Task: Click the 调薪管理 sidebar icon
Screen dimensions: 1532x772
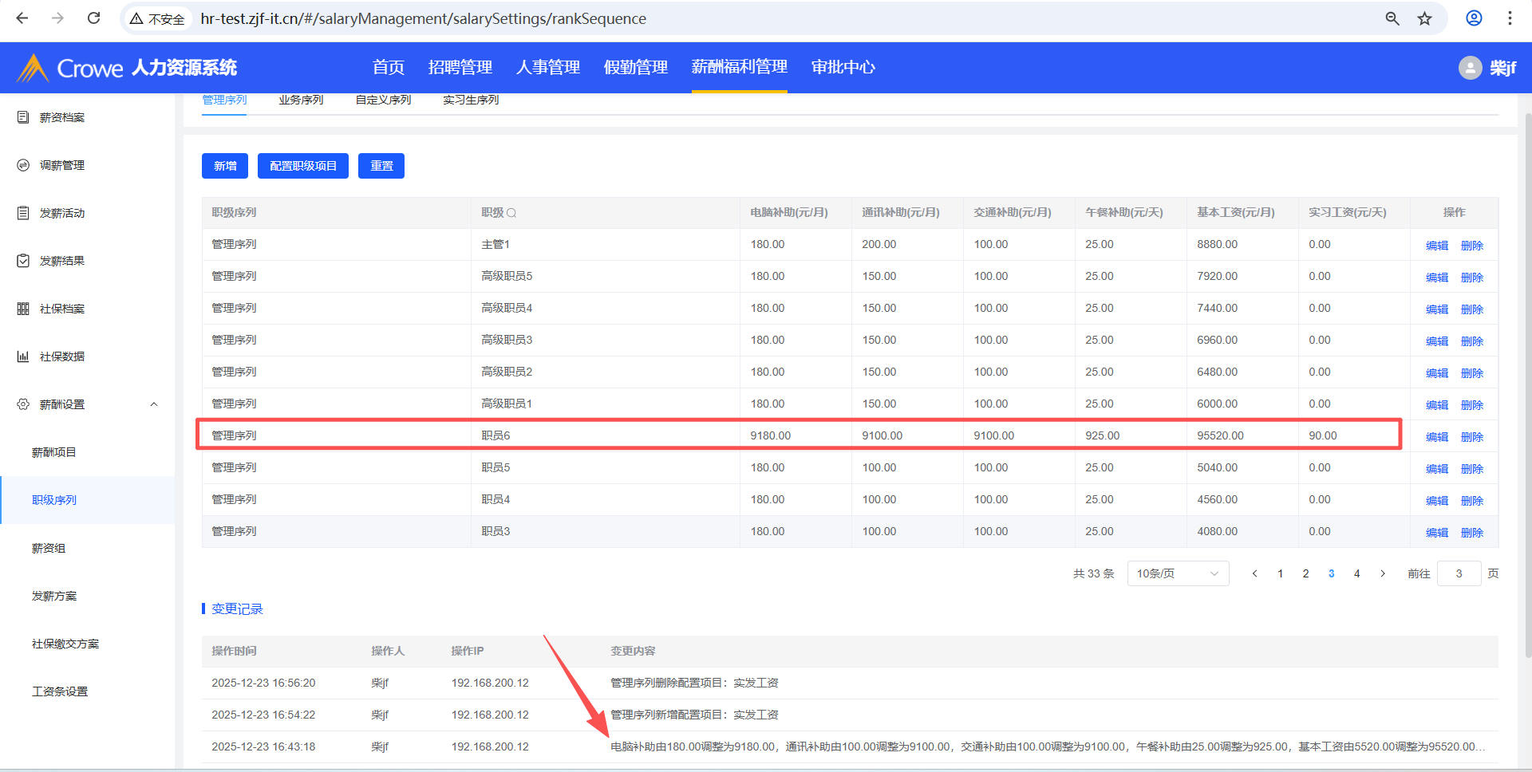Action: point(23,165)
